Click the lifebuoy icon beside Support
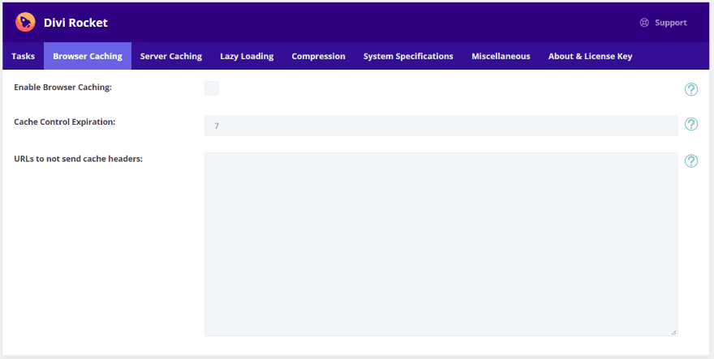The image size is (714, 359). click(644, 23)
